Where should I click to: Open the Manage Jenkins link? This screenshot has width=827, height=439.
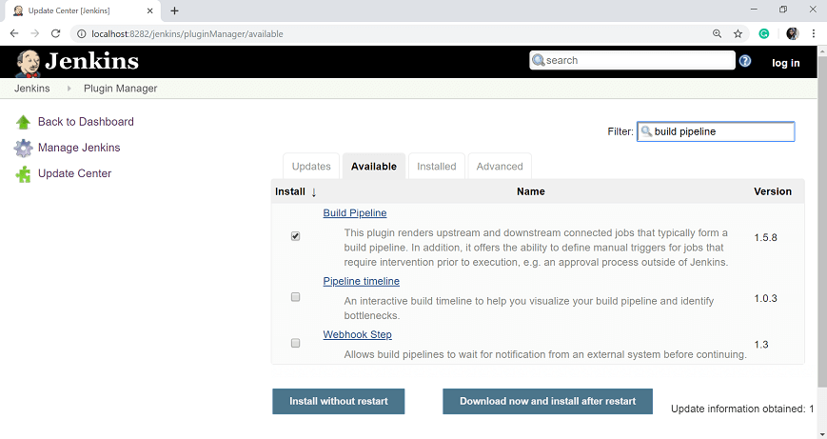tap(79, 148)
